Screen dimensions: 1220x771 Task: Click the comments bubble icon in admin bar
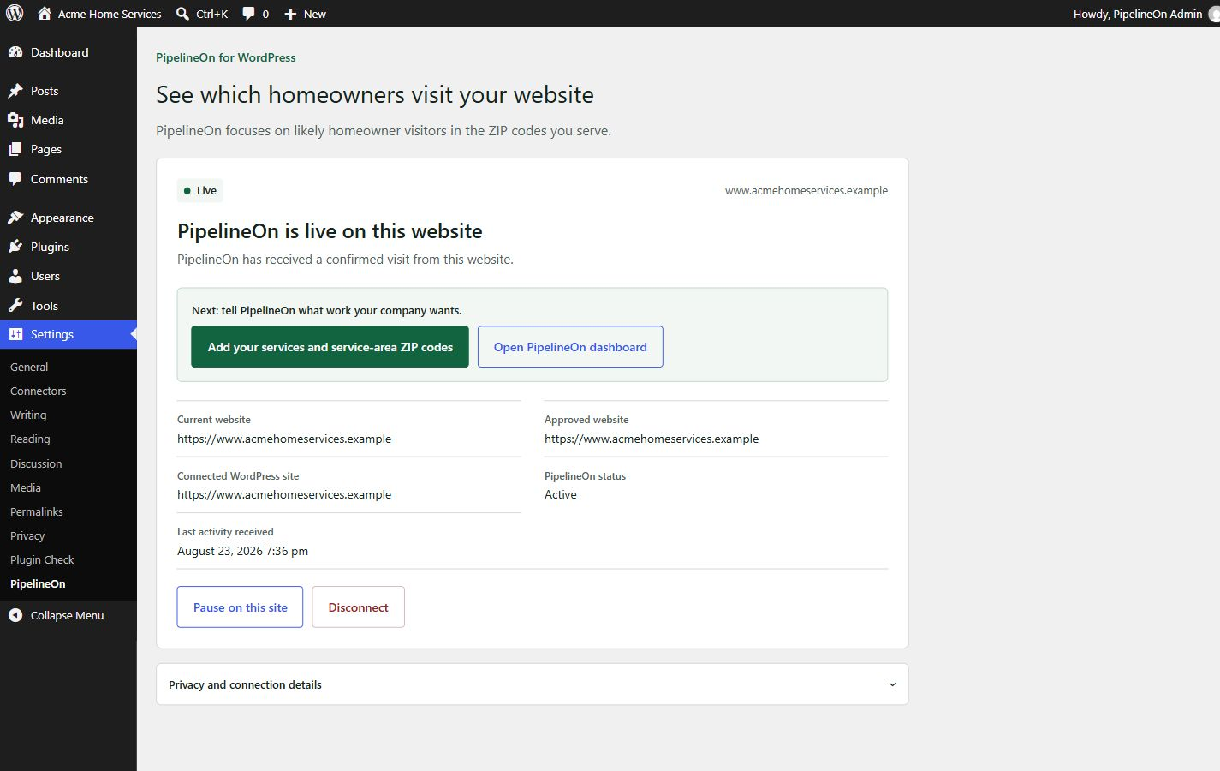coord(248,14)
